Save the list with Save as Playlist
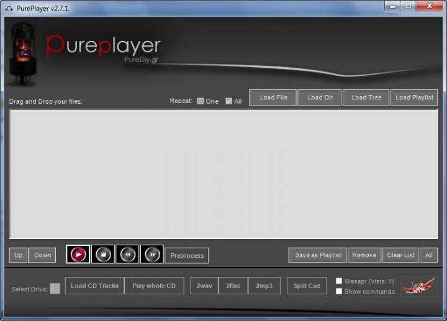 318,255
